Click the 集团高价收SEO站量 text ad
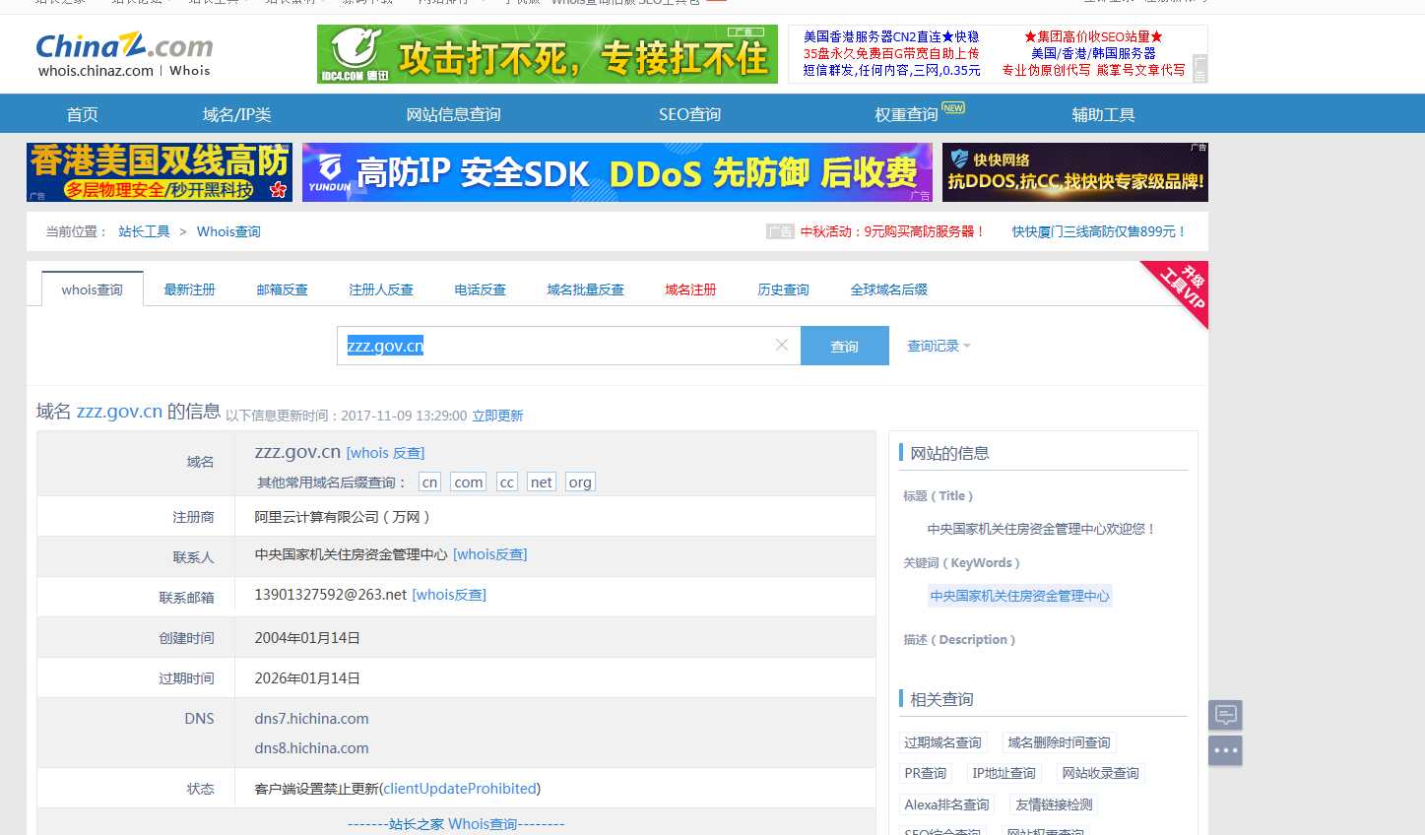Viewport: 1425px width, 835px height. tap(1093, 36)
